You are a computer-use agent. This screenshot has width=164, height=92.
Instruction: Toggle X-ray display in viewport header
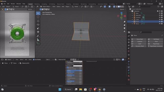[x=114, y=7]
